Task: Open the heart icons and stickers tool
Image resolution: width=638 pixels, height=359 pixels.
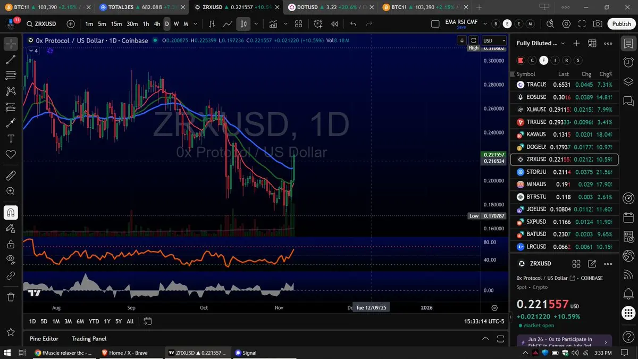Action: [11, 154]
